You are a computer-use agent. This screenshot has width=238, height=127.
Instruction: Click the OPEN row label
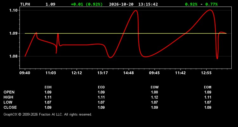[x=9, y=92]
